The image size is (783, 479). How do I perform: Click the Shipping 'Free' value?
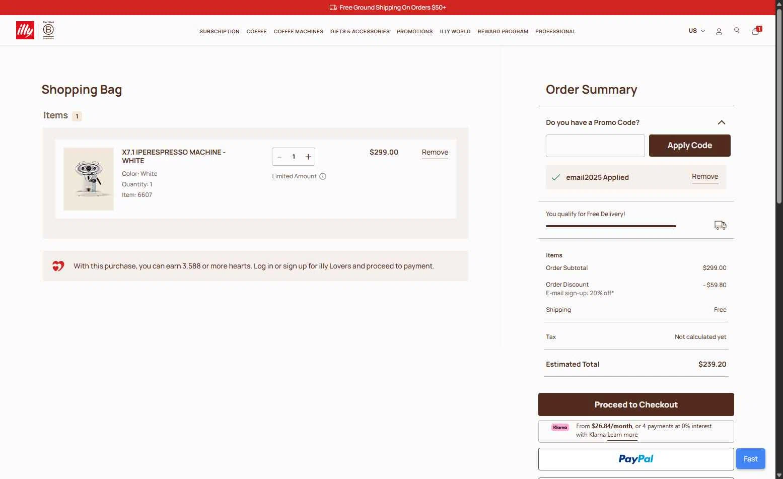pos(720,310)
